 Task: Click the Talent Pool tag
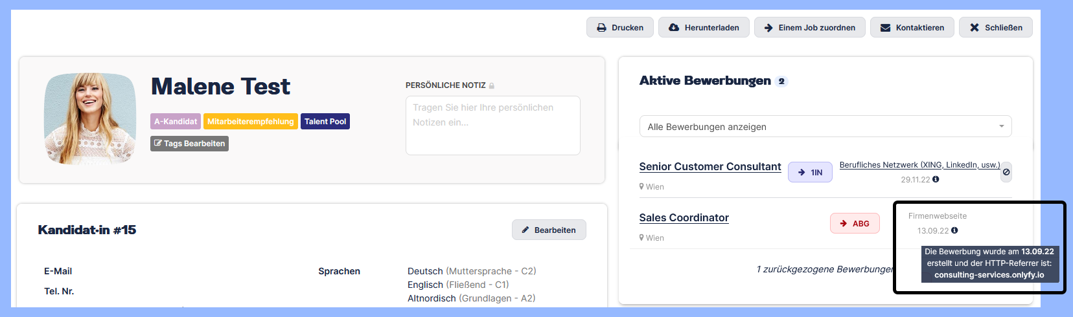pos(325,122)
